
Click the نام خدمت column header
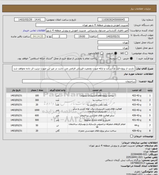(x=97, y=90)
